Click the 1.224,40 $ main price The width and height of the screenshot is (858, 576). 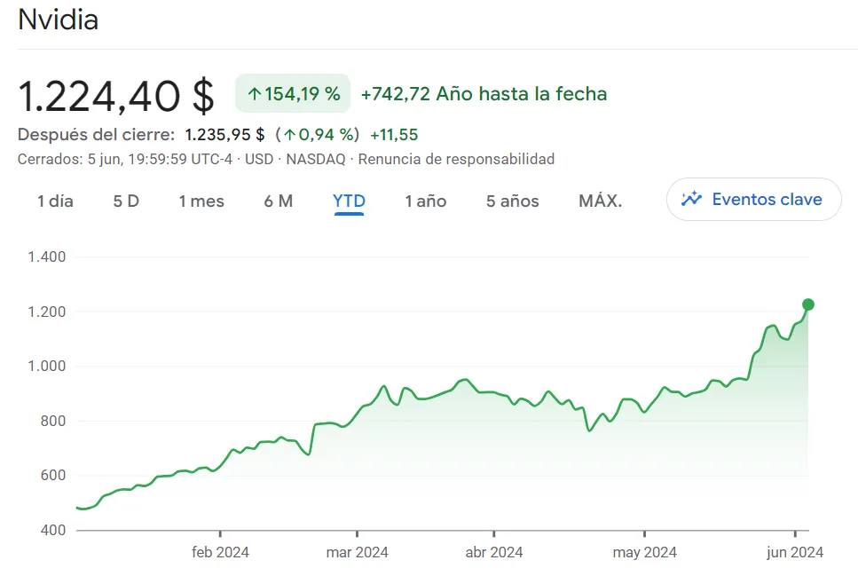(116, 95)
